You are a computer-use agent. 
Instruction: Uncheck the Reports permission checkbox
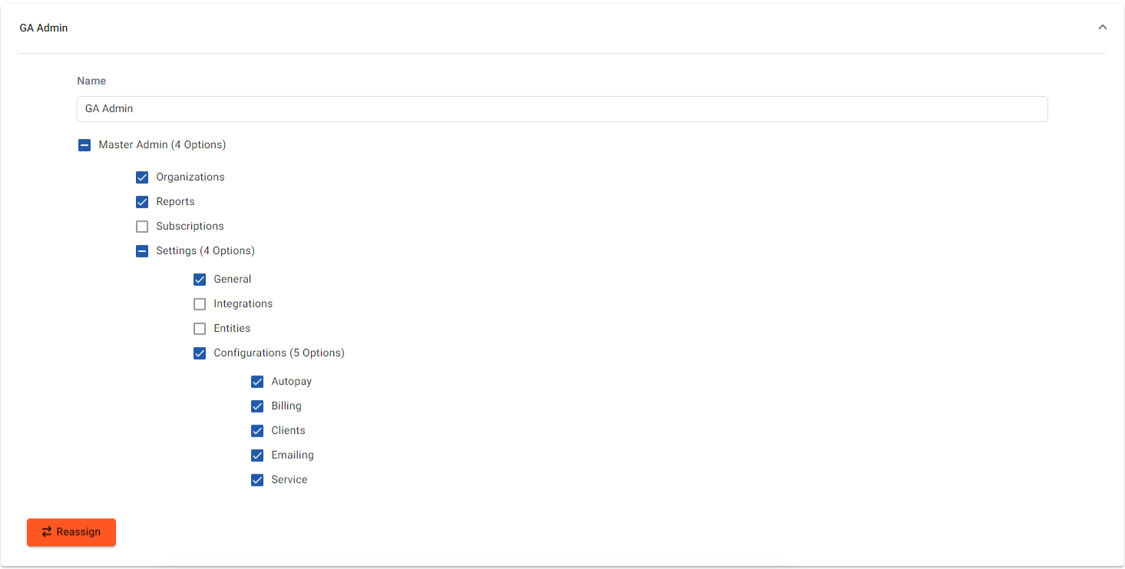pos(142,202)
